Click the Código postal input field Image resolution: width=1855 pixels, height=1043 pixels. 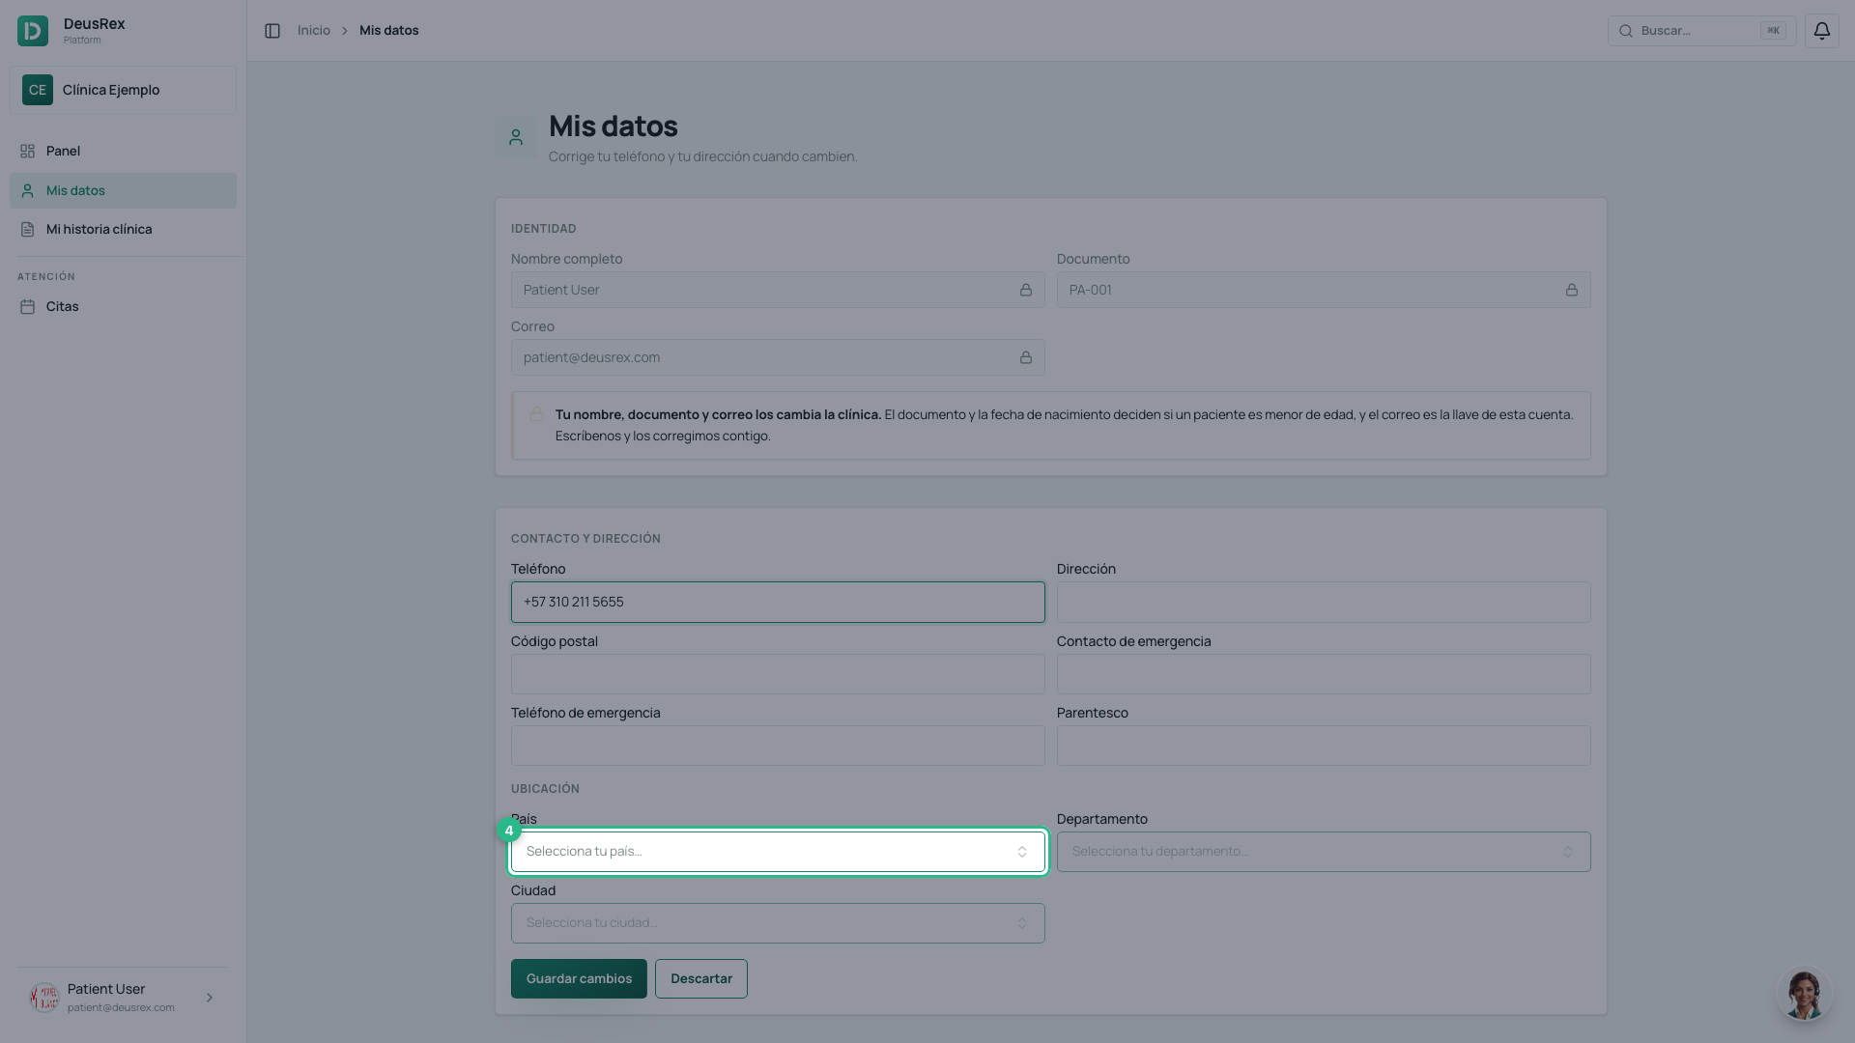tap(778, 674)
